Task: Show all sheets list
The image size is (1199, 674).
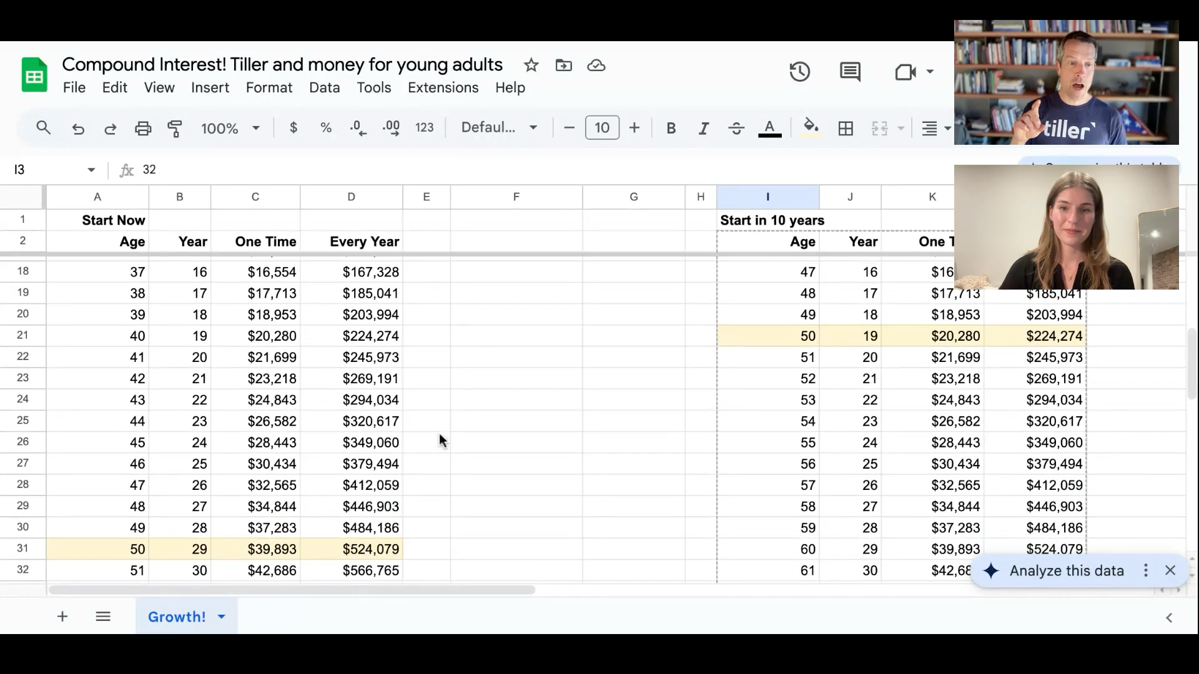Action: 103,617
